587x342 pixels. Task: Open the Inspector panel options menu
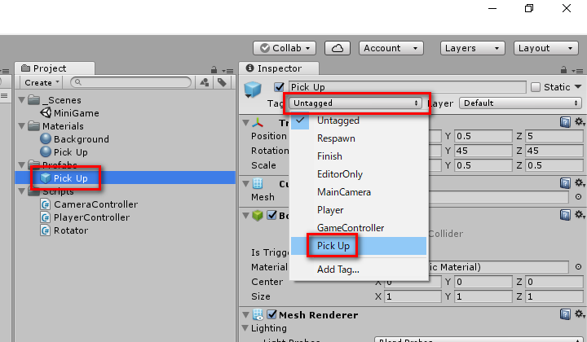[577, 71]
